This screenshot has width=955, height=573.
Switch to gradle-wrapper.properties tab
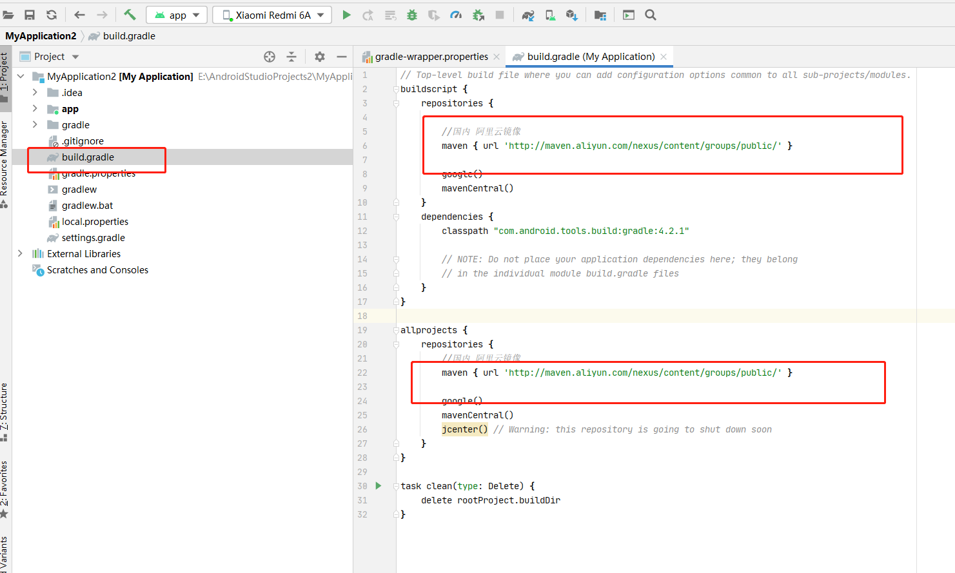pyautogui.click(x=431, y=57)
